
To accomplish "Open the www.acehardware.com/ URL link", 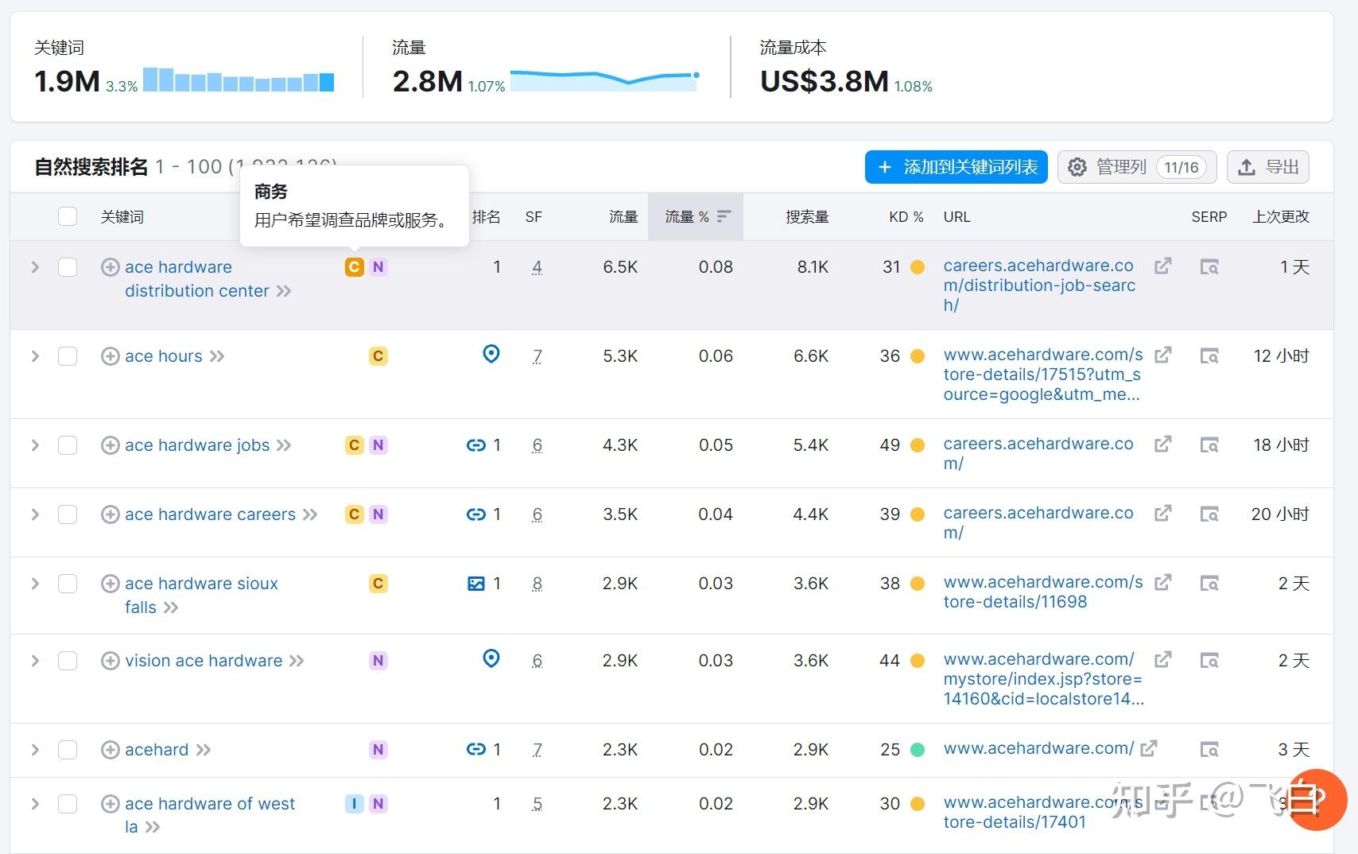I will [1036, 748].
